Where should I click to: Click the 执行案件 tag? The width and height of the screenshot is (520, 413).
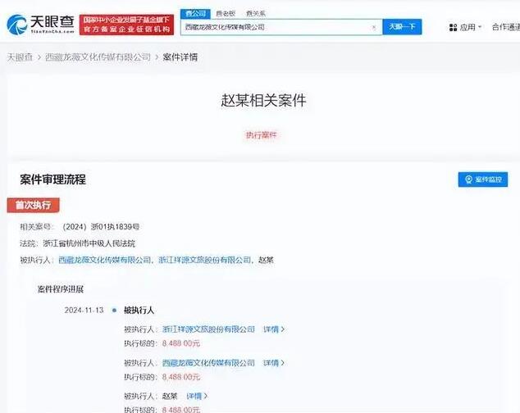pos(261,135)
